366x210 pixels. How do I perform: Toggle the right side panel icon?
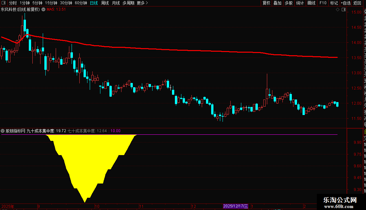click(344, 10)
